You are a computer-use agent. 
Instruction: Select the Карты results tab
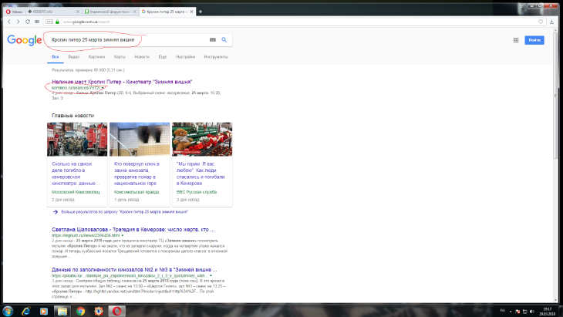pyautogui.click(x=120, y=57)
